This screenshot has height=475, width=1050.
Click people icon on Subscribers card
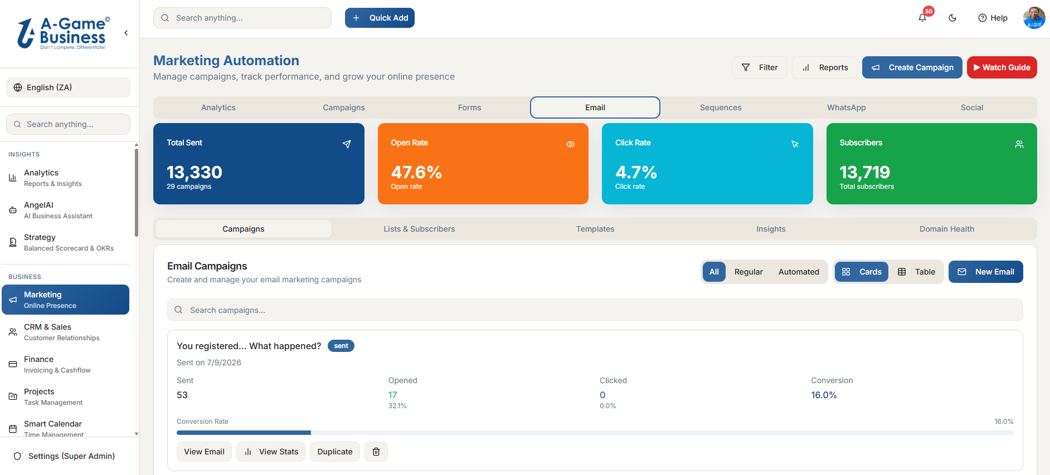click(1019, 144)
